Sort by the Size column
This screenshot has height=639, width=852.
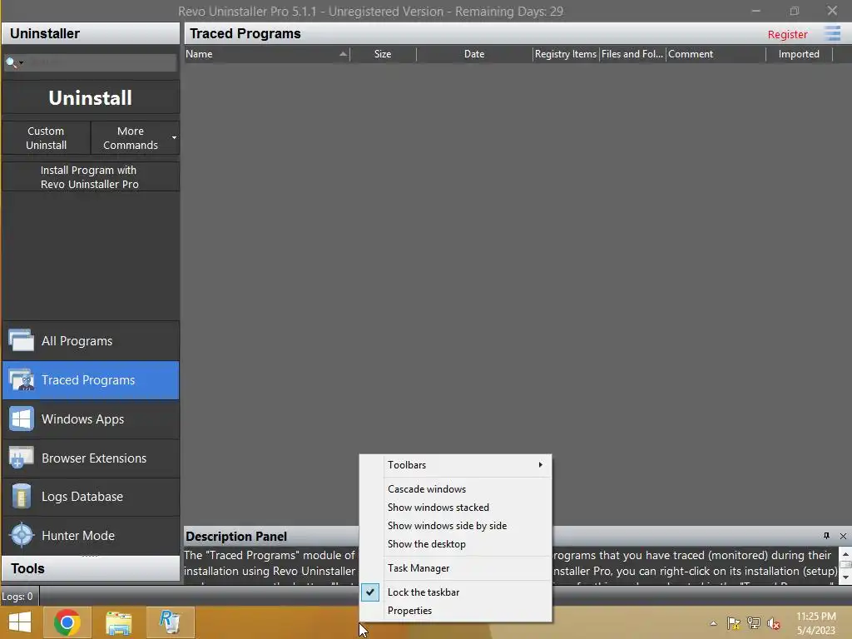[x=383, y=54]
